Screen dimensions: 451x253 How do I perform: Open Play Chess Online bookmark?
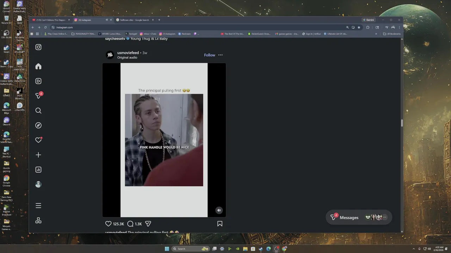[x=56, y=34]
